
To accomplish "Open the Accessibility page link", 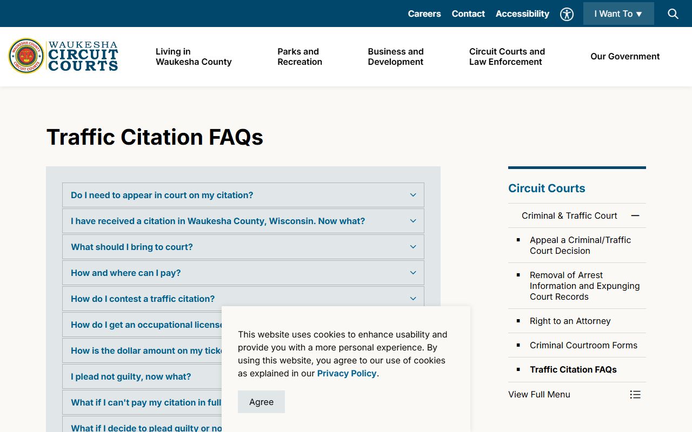I will [522, 13].
